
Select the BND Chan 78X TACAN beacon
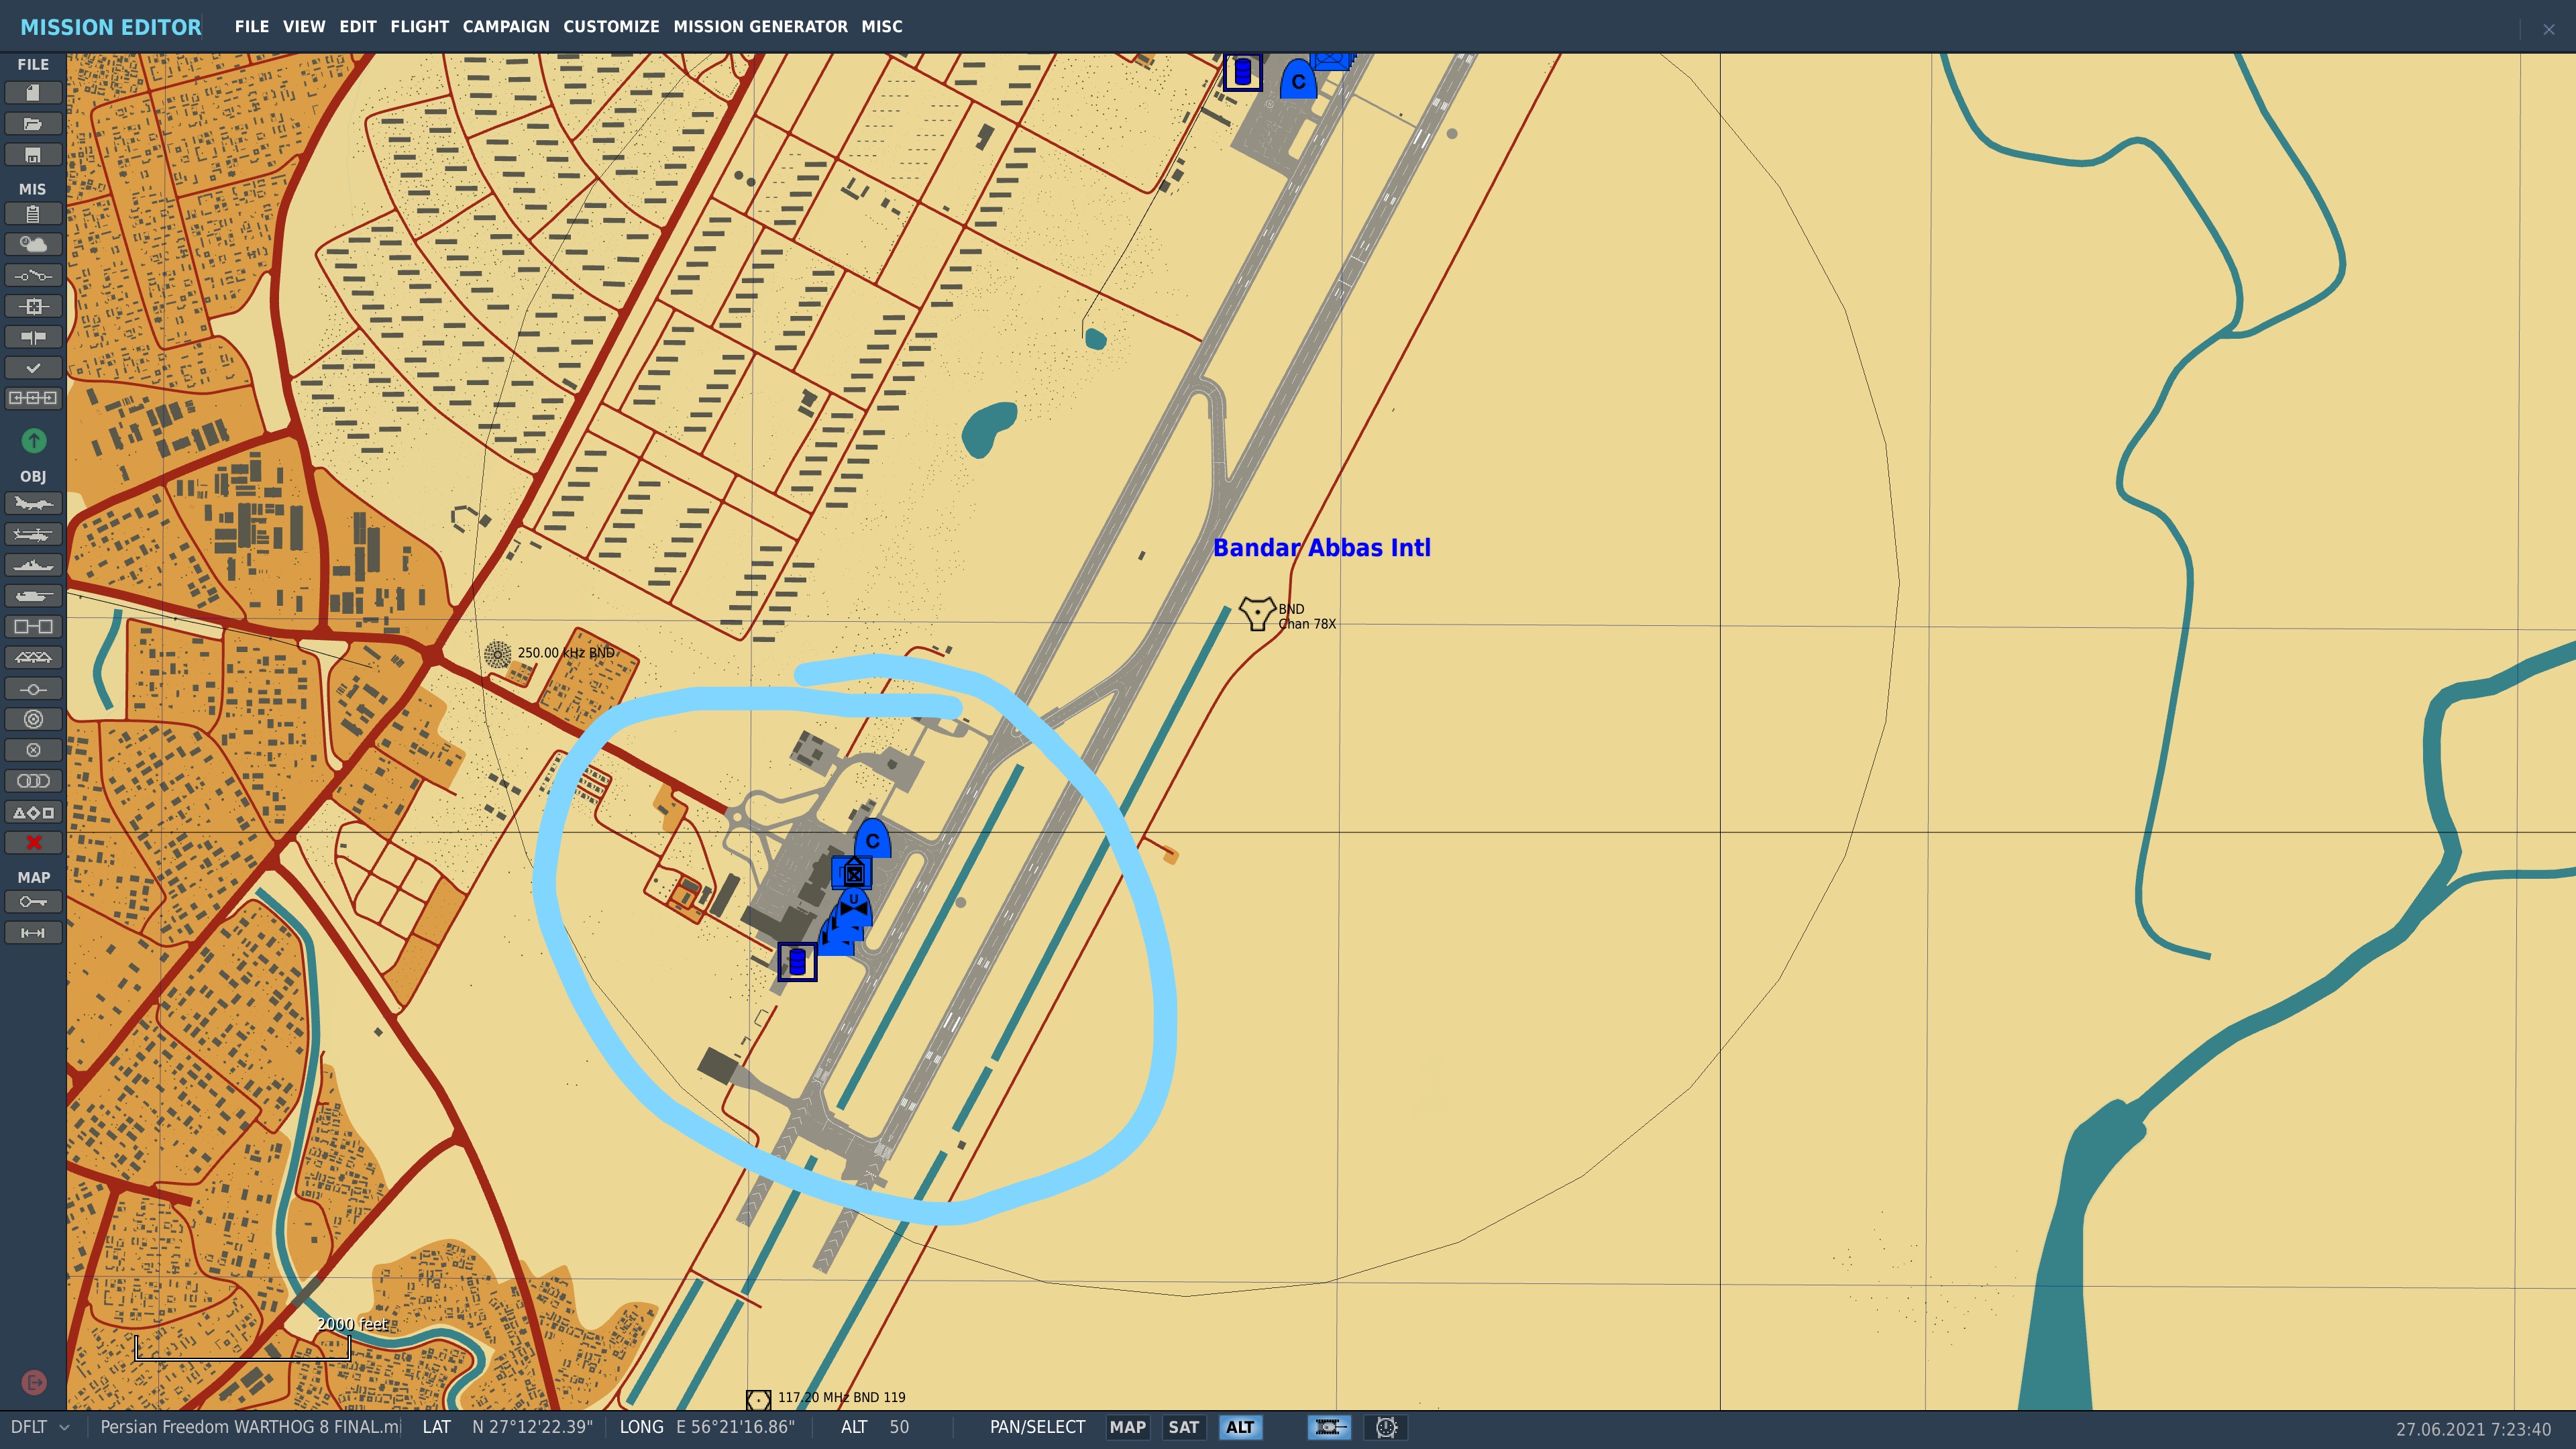tap(1257, 613)
